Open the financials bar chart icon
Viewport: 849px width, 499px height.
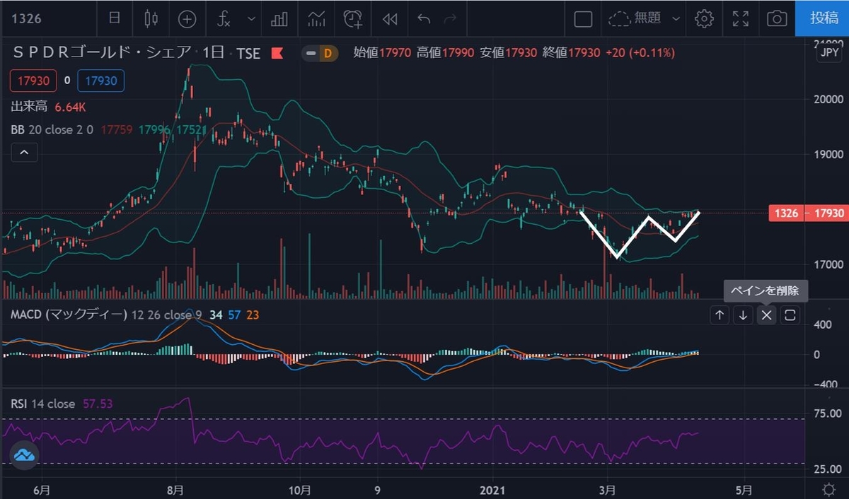(279, 19)
